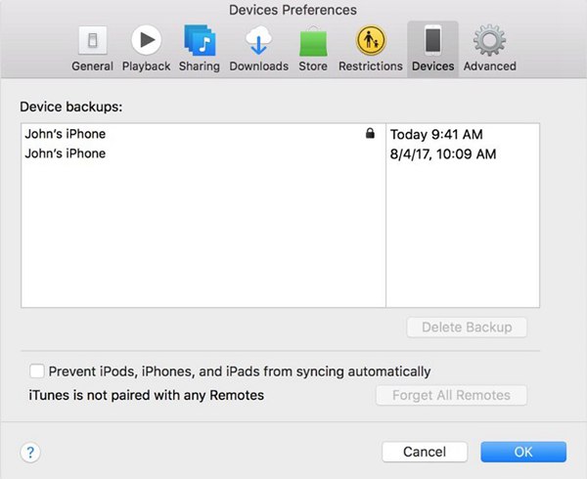Click the Prevent syncing automatically label text
This screenshot has width=587, height=479.
[x=239, y=371]
